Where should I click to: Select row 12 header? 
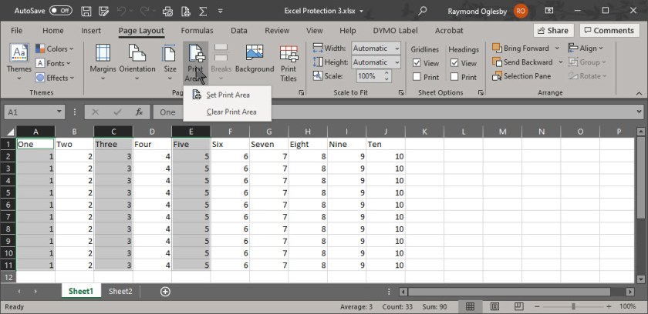click(x=8, y=277)
